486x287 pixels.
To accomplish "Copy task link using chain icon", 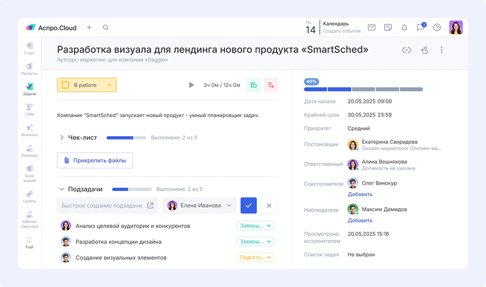I will pos(406,50).
